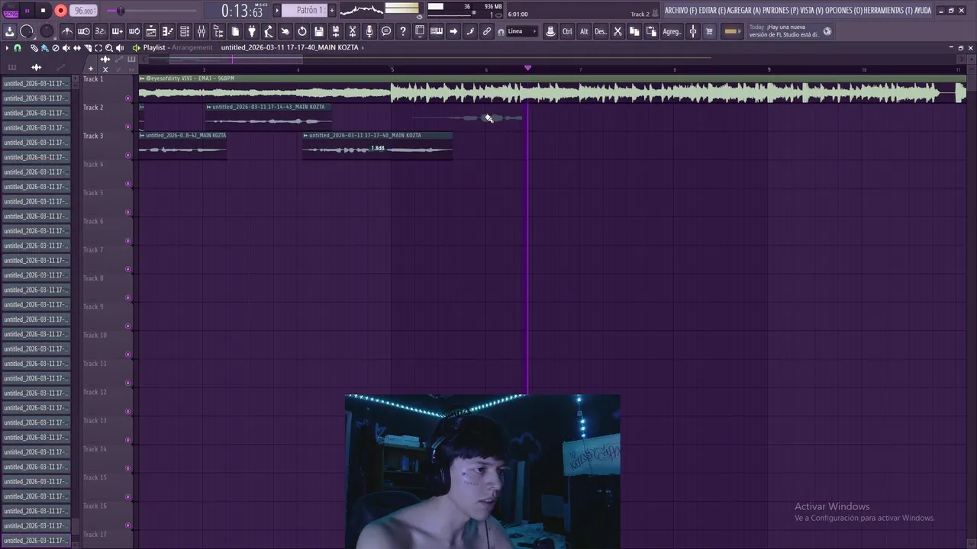Viewport: 977px width, 549px height.
Task: Select the playlist slip tool
Action: [77, 48]
